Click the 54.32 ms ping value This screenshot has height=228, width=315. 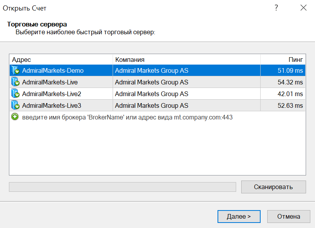pyautogui.click(x=290, y=82)
